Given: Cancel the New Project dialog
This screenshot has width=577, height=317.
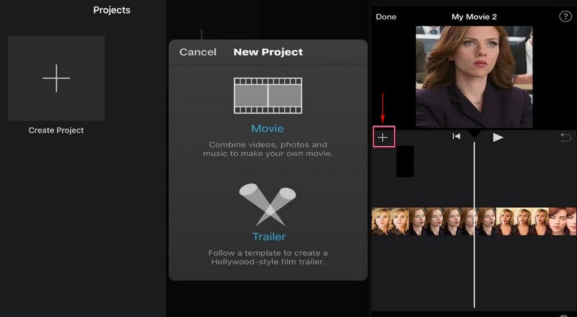Looking at the screenshot, I should pos(198,52).
